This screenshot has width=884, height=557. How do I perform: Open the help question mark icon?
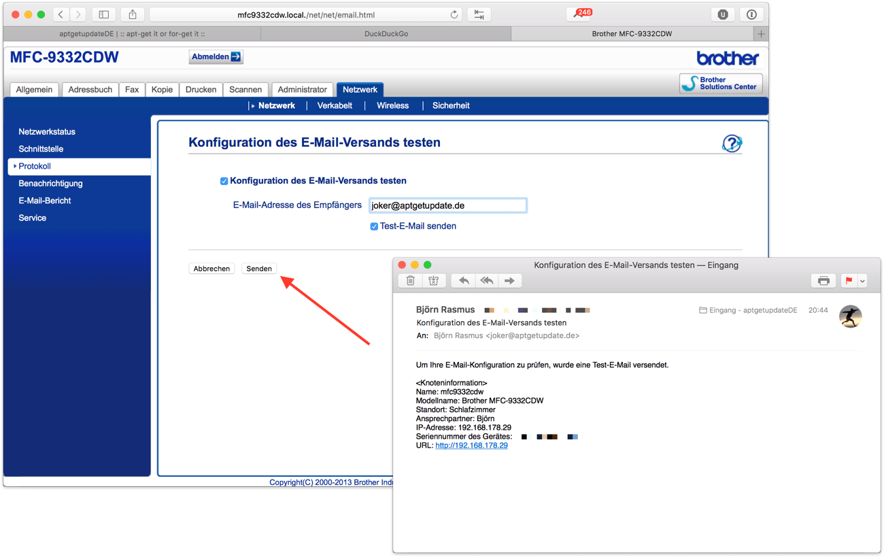click(x=732, y=143)
